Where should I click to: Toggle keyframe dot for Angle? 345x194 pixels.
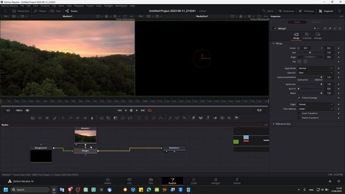point(339,57)
